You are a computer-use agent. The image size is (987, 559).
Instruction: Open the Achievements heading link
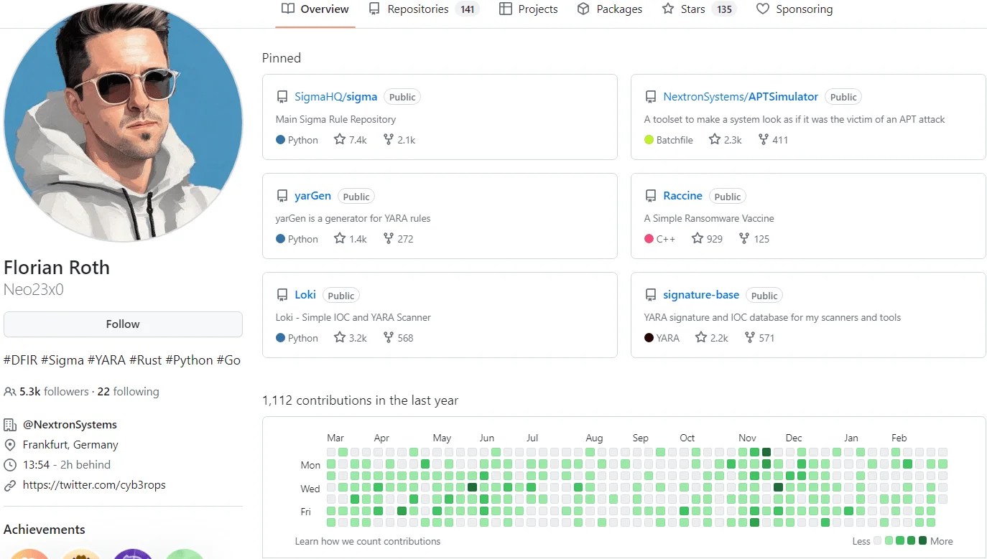tap(45, 530)
